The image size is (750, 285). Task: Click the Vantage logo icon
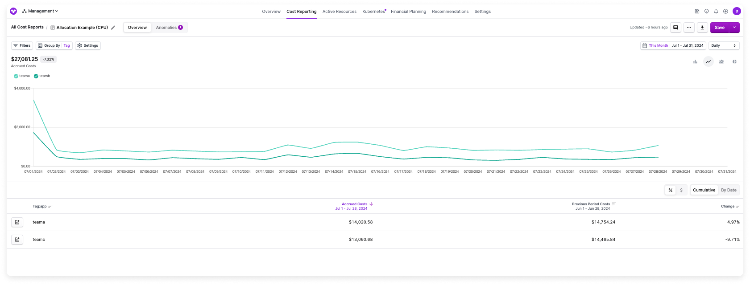click(13, 11)
